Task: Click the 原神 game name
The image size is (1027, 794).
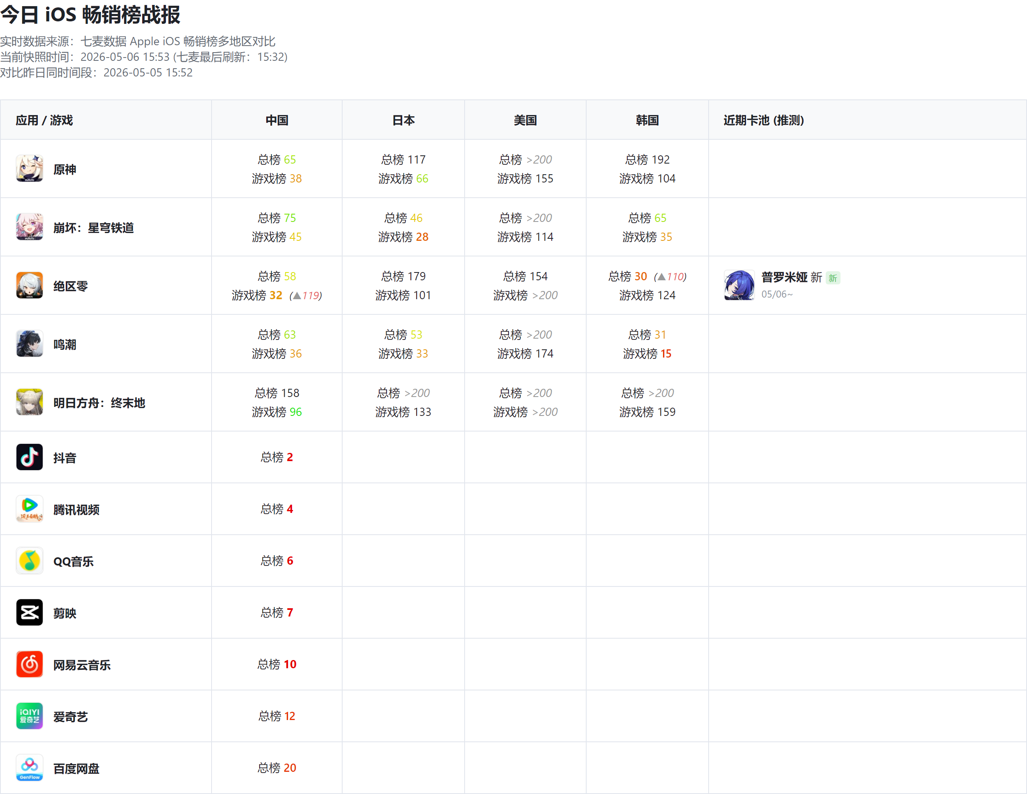Action: tap(65, 169)
